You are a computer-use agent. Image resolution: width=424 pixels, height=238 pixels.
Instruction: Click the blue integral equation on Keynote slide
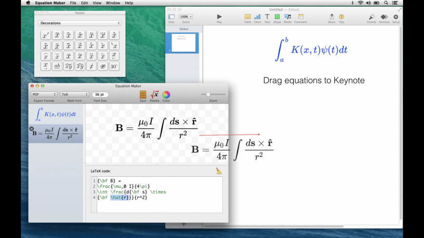point(311,50)
